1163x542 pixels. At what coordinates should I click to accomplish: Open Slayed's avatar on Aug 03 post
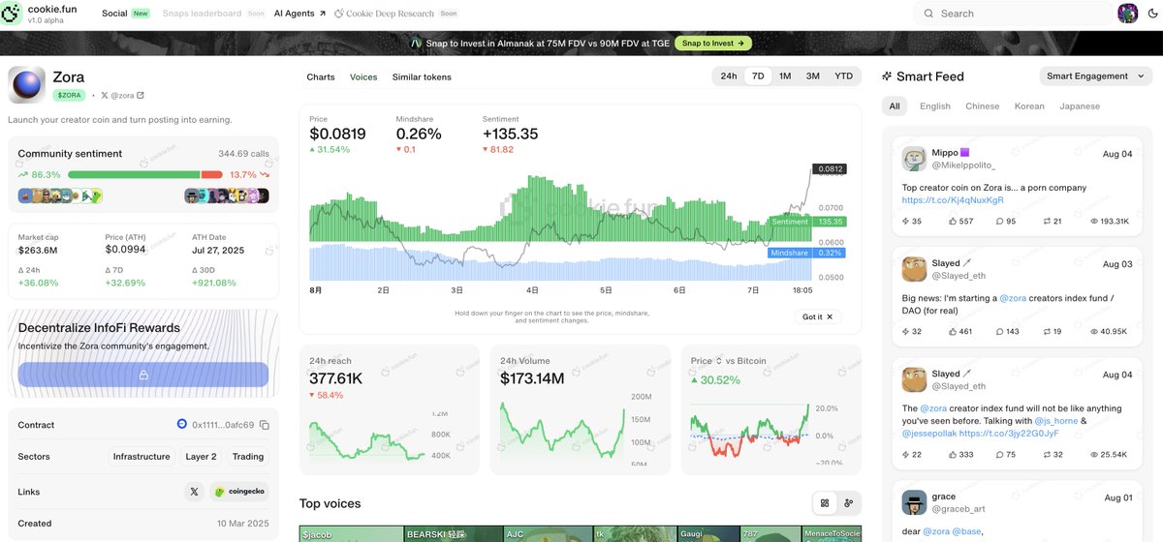(x=914, y=269)
